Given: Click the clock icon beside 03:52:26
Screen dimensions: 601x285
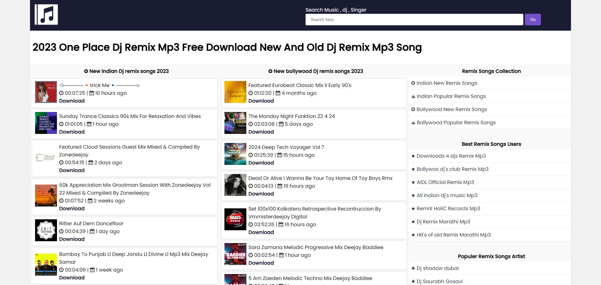Looking at the screenshot, I should (251, 224).
